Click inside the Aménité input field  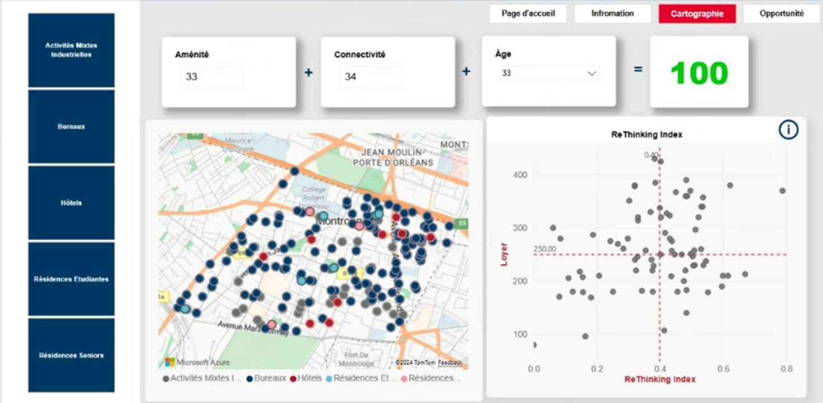tap(211, 77)
